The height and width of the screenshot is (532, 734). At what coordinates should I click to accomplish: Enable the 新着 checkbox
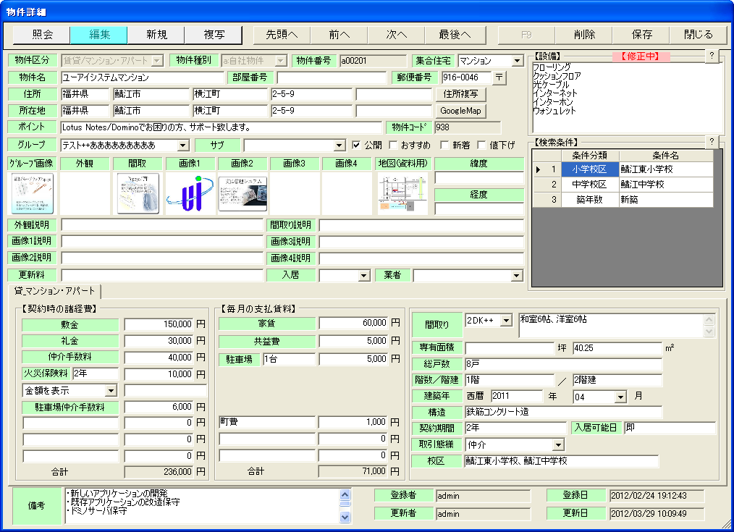click(x=444, y=145)
